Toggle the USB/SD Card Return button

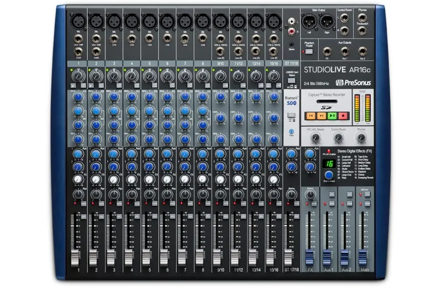click(x=292, y=81)
